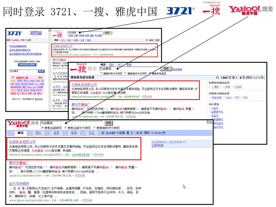
Task: Focus the search field in the Yahoo window
Action: (71, 123)
